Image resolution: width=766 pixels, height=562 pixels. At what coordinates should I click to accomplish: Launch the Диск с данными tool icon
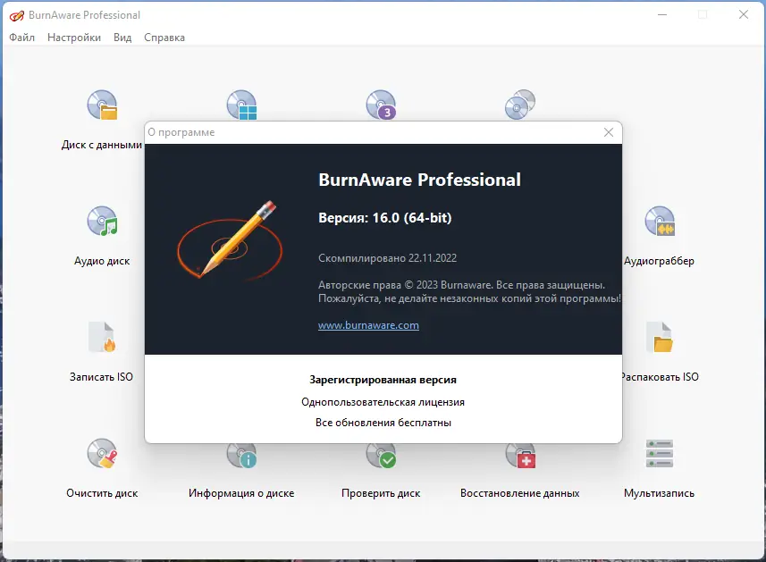(x=103, y=105)
